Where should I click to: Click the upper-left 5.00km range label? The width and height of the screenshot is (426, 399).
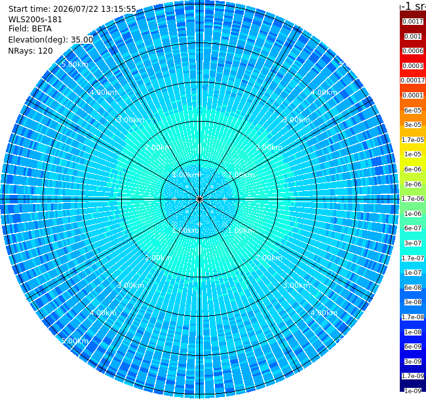(x=75, y=65)
